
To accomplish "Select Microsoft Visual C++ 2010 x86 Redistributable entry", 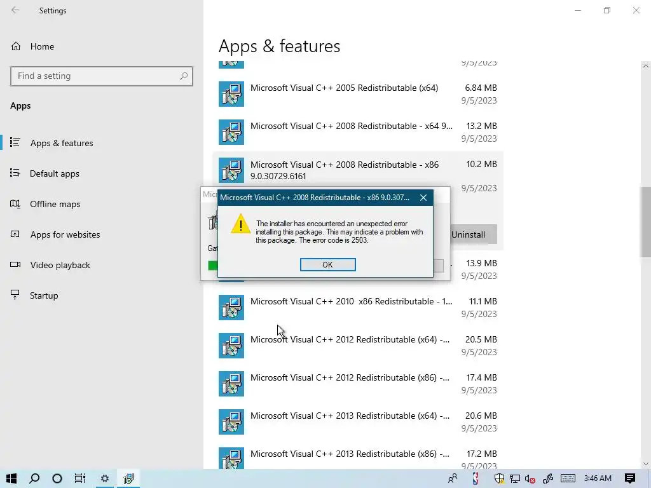I will point(358,308).
